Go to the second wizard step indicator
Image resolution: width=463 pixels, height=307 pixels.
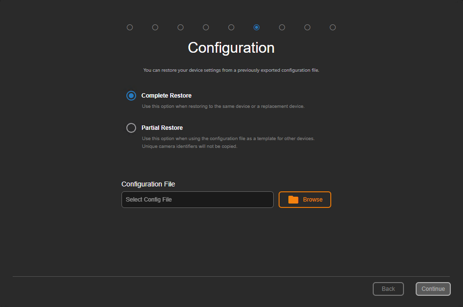click(155, 27)
